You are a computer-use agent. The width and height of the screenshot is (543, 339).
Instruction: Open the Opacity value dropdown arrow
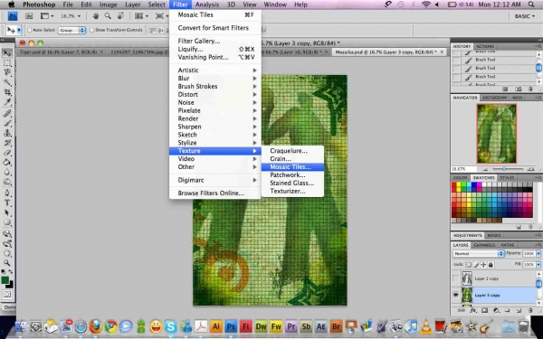(538, 253)
